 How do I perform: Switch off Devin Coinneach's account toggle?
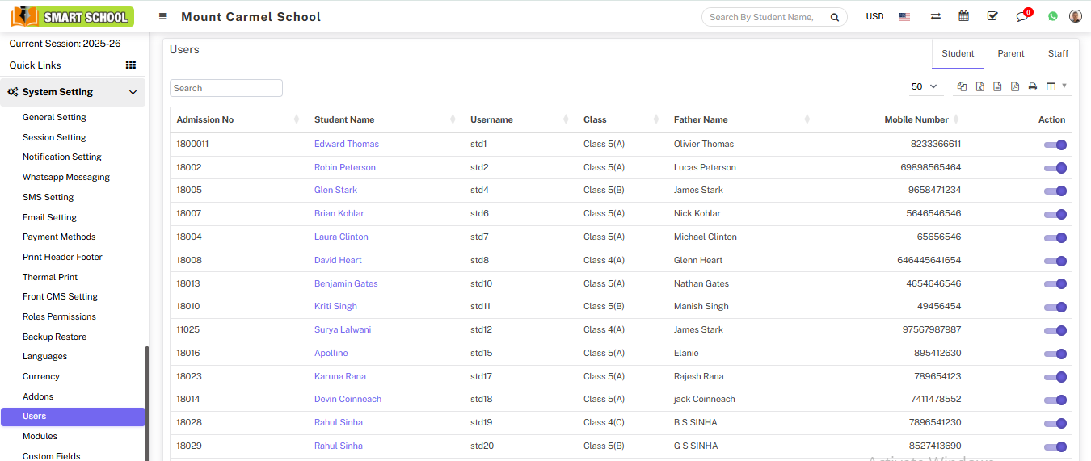(1055, 400)
